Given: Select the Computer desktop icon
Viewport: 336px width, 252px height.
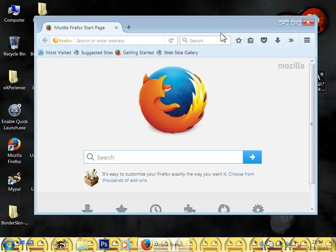Looking at the screenshot, I should point(14,13).
